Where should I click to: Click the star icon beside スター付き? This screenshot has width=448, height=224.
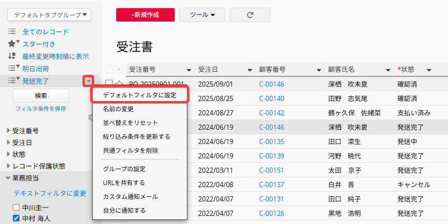pyautogui.click(x=12, y=44)
